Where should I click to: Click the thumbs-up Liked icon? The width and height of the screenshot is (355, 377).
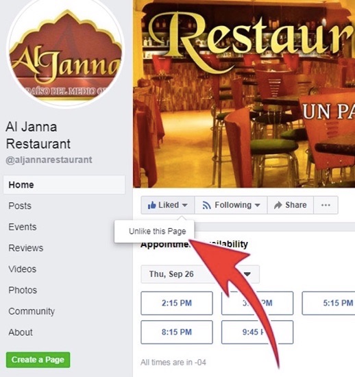[152, 205]
